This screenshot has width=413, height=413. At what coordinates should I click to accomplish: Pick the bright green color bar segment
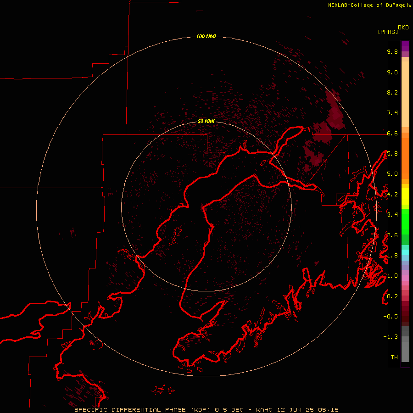pos(405,222)
